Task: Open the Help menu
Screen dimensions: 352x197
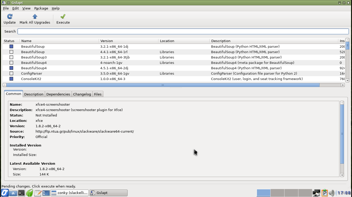Action: coord(56,8)
